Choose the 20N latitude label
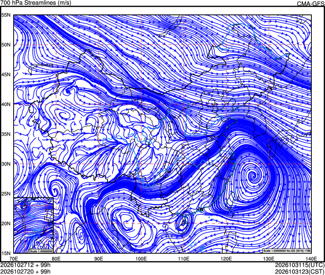 click(x=6, y=224)
